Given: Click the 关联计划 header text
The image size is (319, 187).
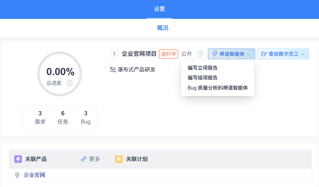Looking at the screenshot, I should 137,159.
